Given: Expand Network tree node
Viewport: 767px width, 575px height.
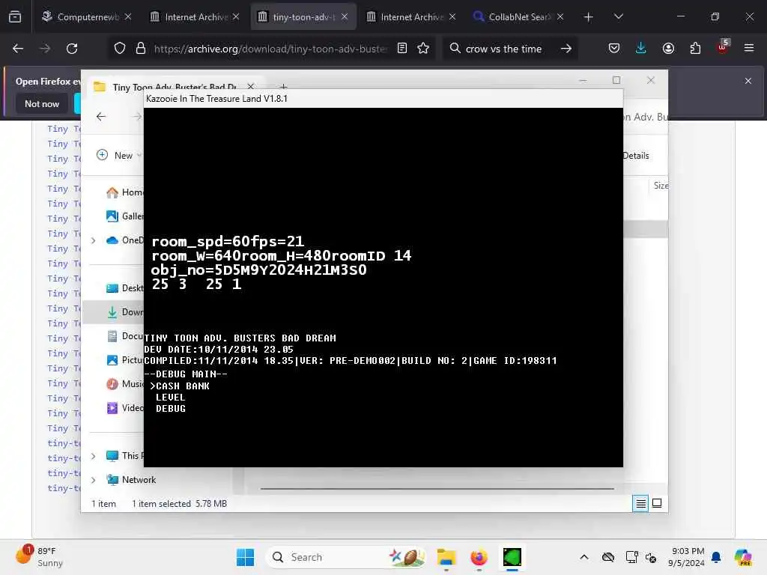Looking at the screenshot, I should click(94, 480).
